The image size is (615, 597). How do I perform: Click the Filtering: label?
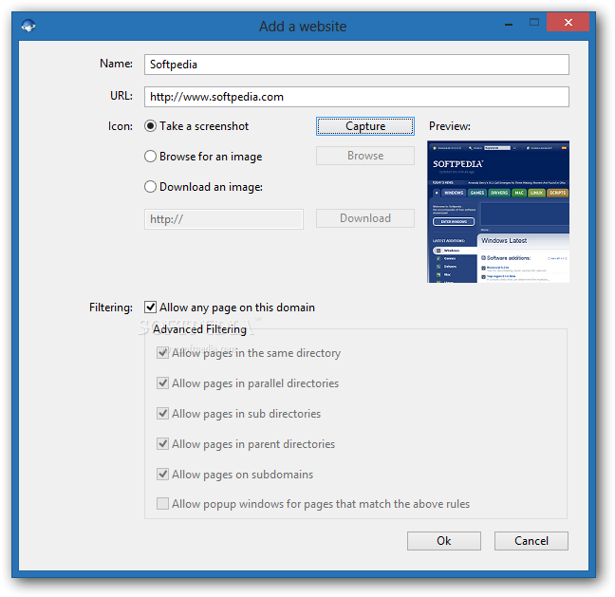tap(111, 308)
